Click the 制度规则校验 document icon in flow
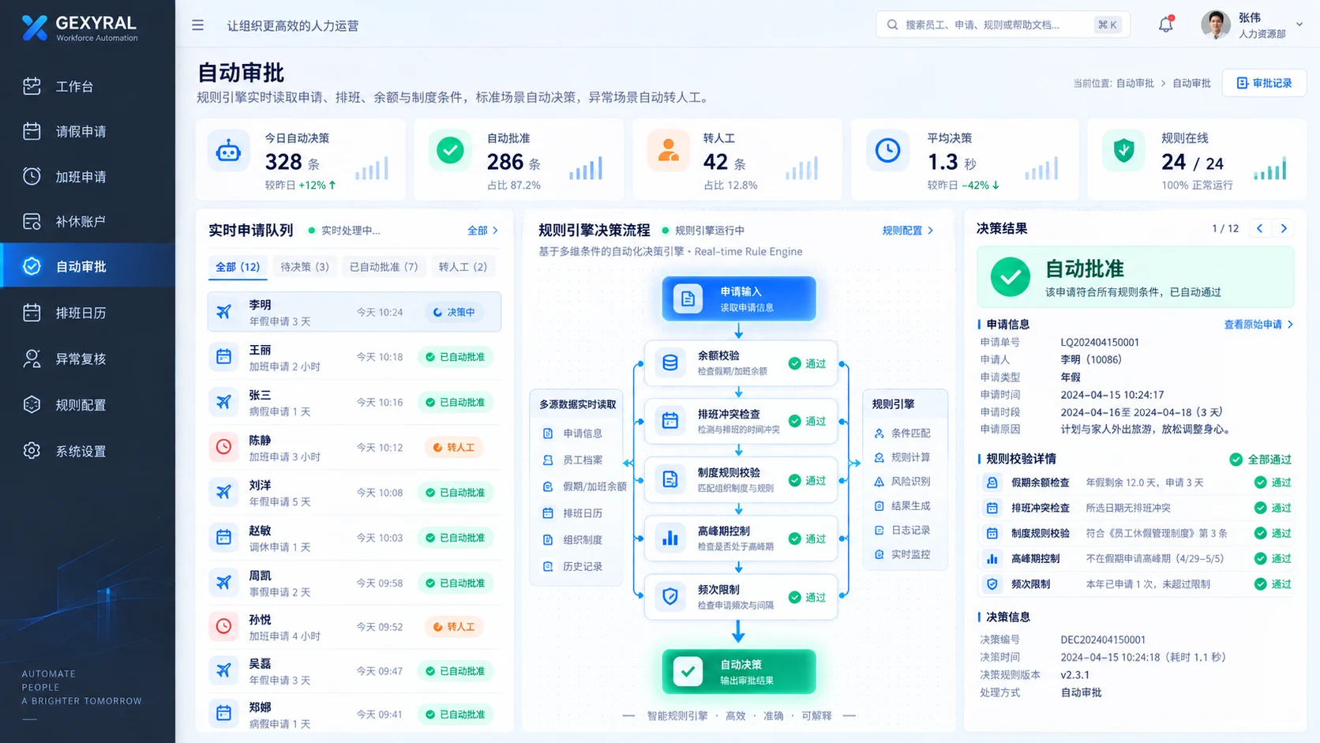The height and width of the screenshot is (743, 1320). 670,479
